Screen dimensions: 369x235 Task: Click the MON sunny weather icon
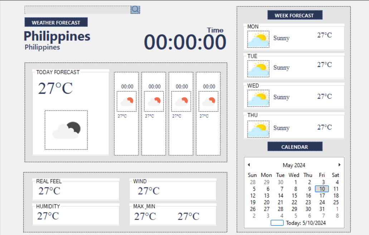click(x=258, y=39)
